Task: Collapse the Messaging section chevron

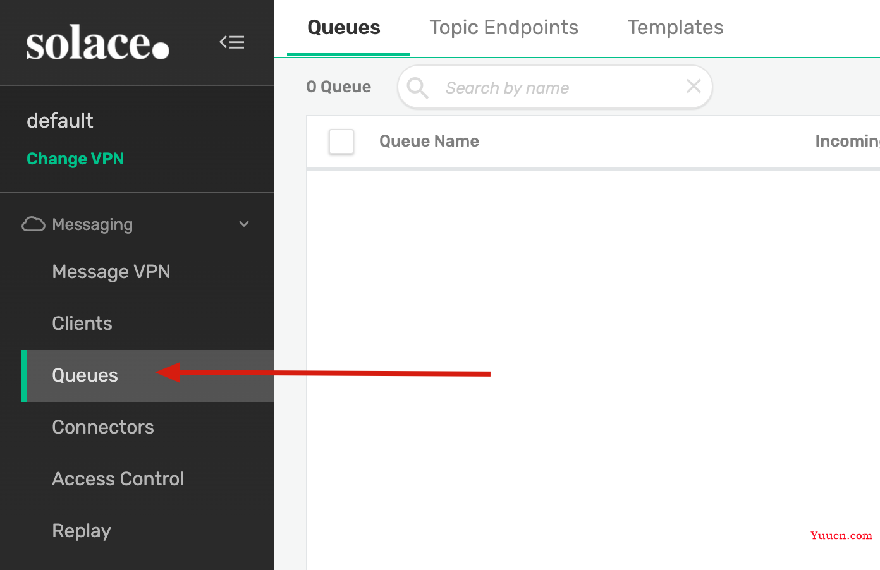Action: [x=244, y=224]
